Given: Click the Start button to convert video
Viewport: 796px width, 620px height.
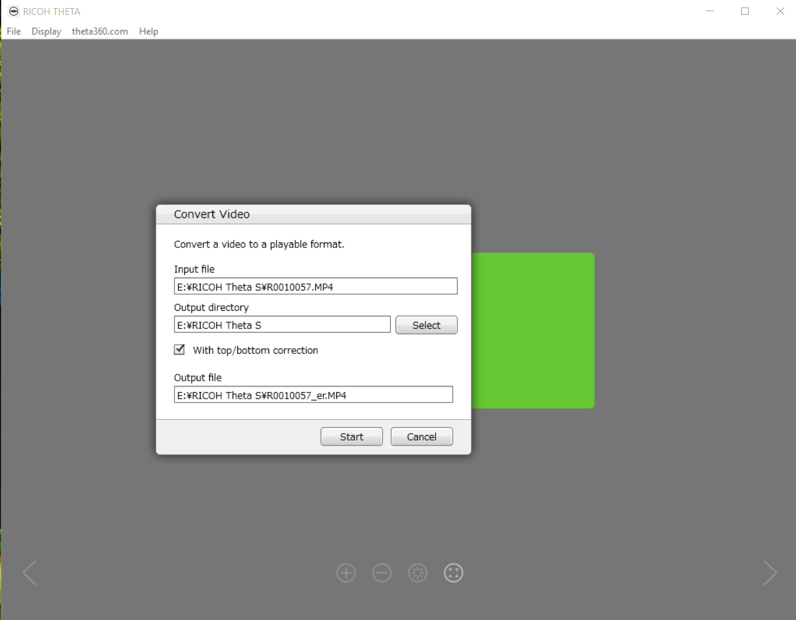Looking at the screenshot, I should 351,437.
